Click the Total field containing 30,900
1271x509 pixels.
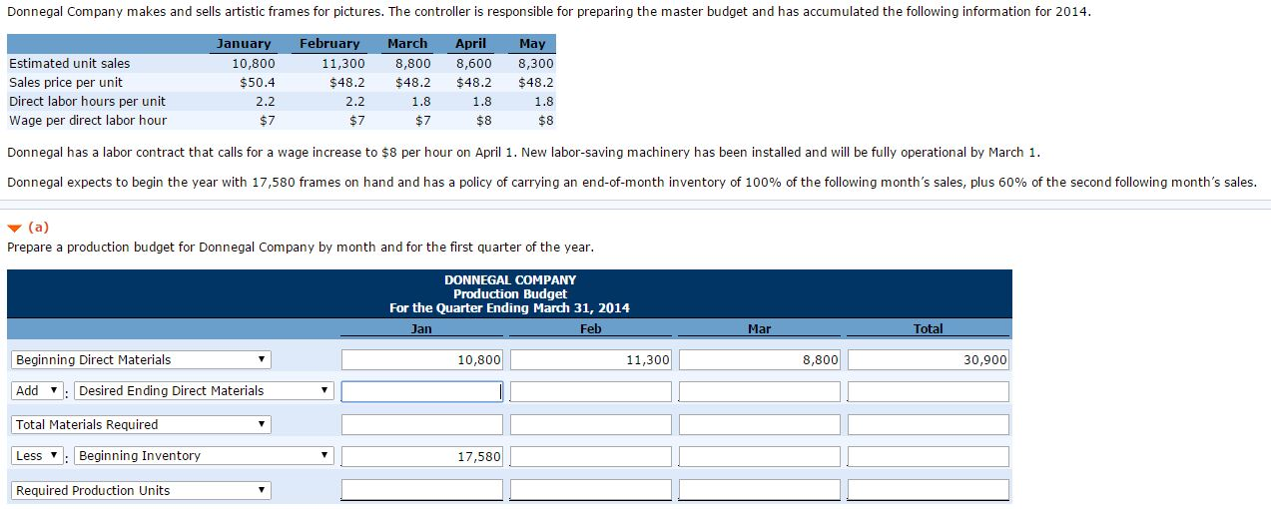tap(929, 360)
